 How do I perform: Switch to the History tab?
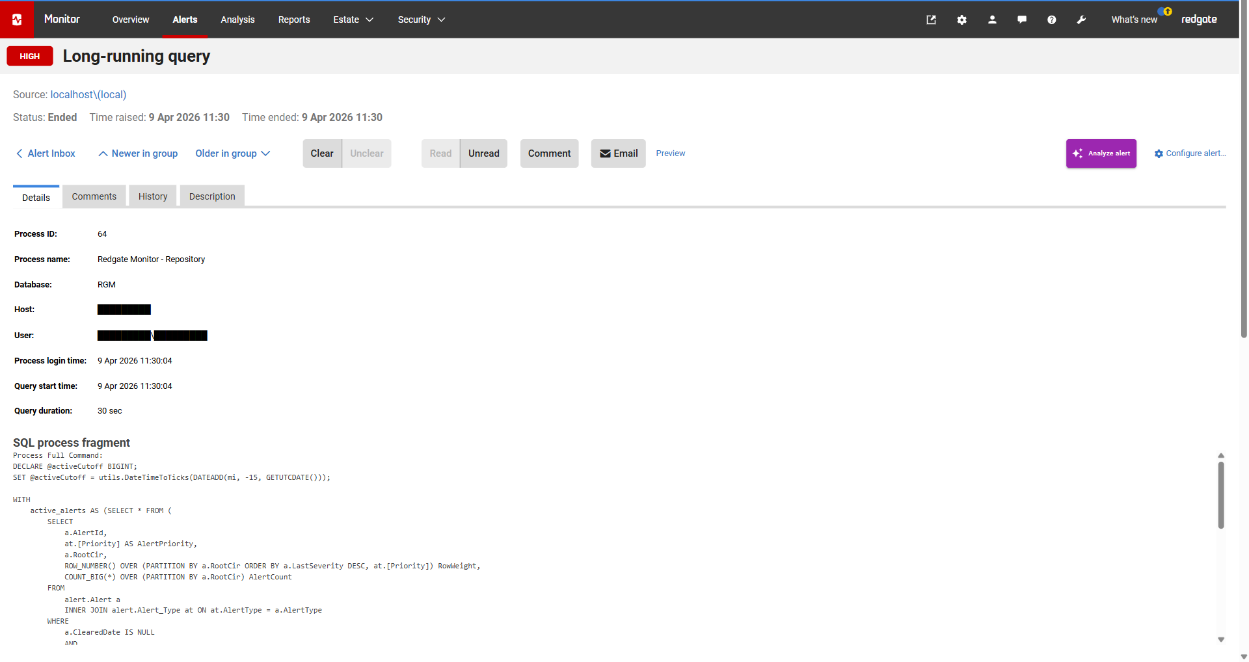pos(153,196)
